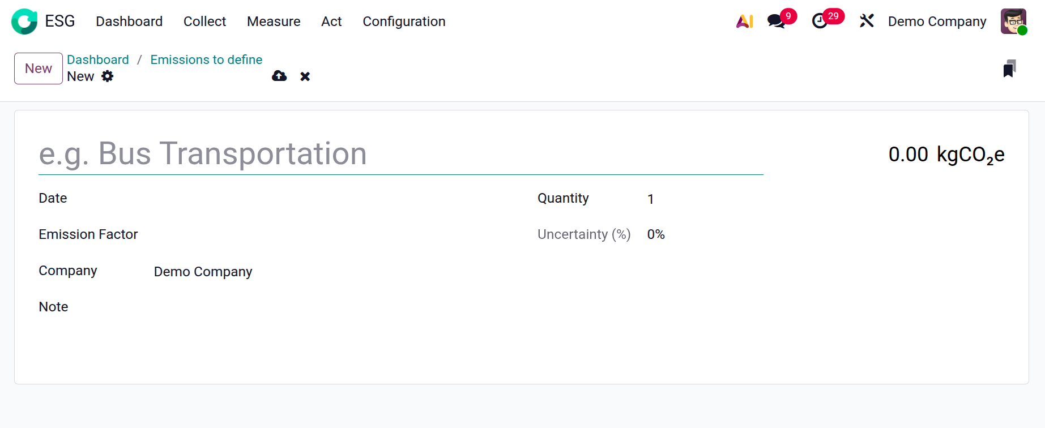This screenshot has width=1045, height=428.
Task: Open the Demo Company switcher
Action: pyautogui.click(x=937, y=22)
